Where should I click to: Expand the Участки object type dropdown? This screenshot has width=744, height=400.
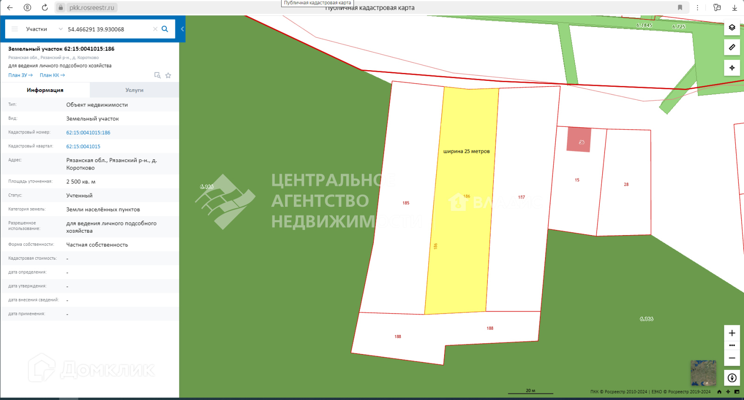pos(44,29)
